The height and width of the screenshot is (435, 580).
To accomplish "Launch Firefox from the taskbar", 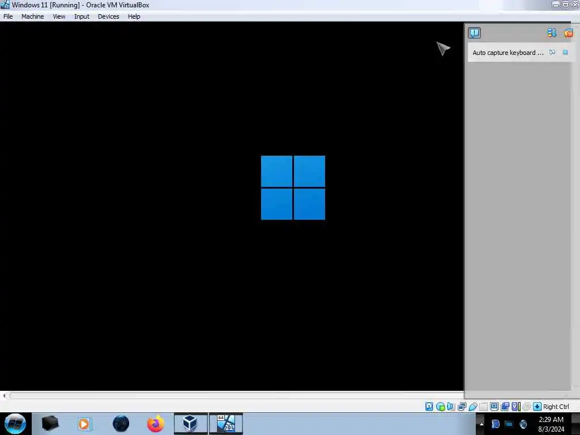I will click(156, 424).
